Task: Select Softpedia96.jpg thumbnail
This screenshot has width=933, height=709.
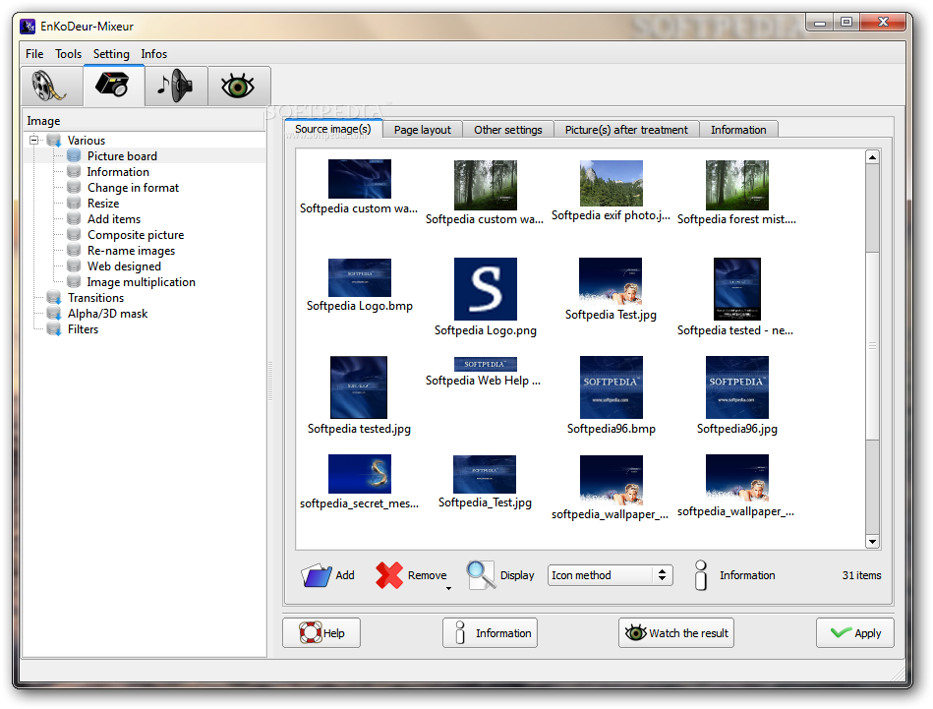Action: pos(736,387)
